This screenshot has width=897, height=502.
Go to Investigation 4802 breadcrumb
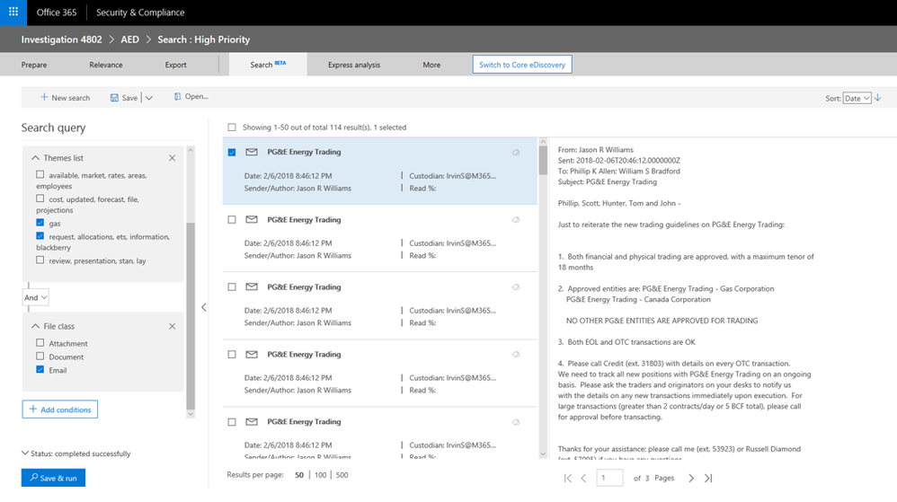point(61,40)
